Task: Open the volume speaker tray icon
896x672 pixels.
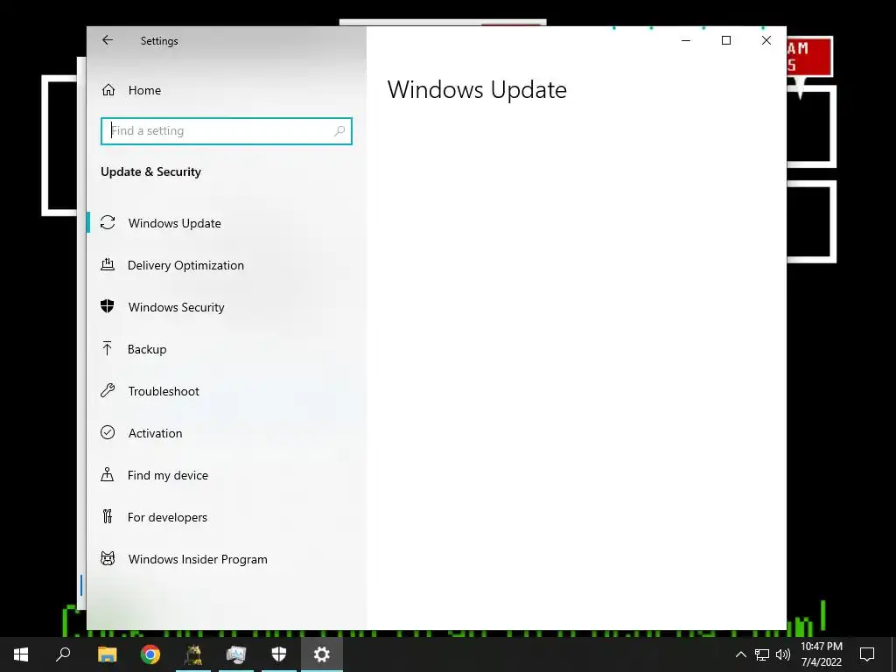Action: [x=783, y=654]
